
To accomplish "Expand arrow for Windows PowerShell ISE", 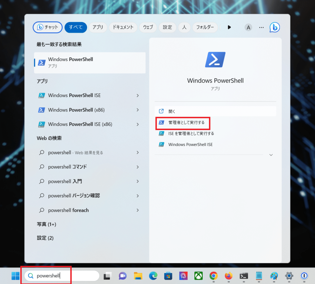I will click(138, 95).
